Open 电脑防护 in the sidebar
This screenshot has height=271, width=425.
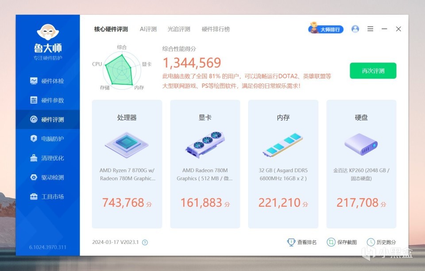47,139
